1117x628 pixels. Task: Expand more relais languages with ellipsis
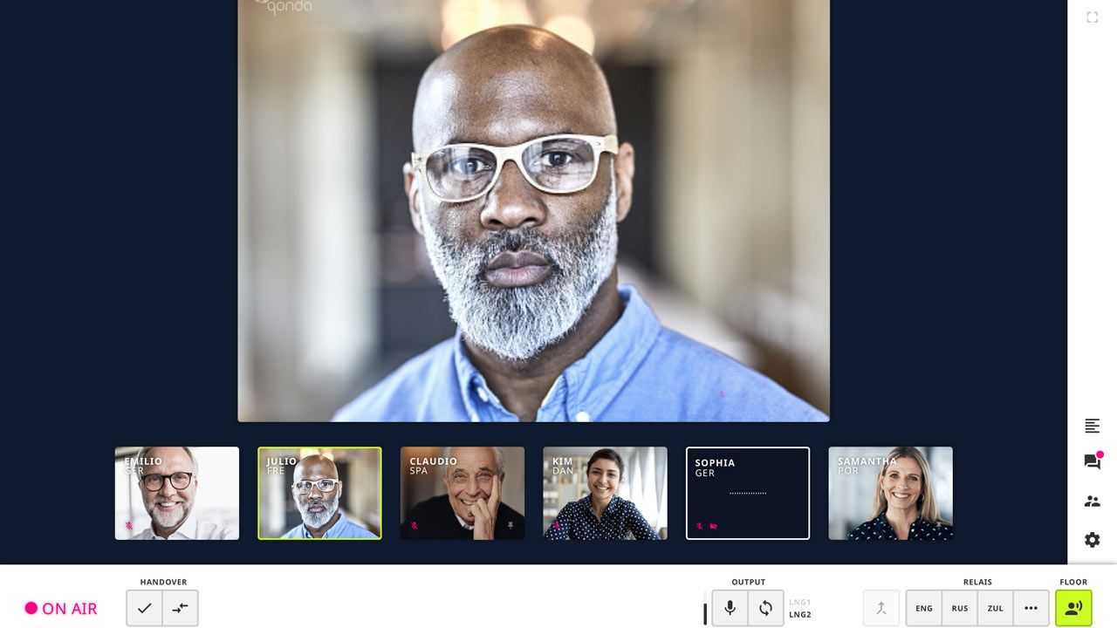pos(1031,608)
